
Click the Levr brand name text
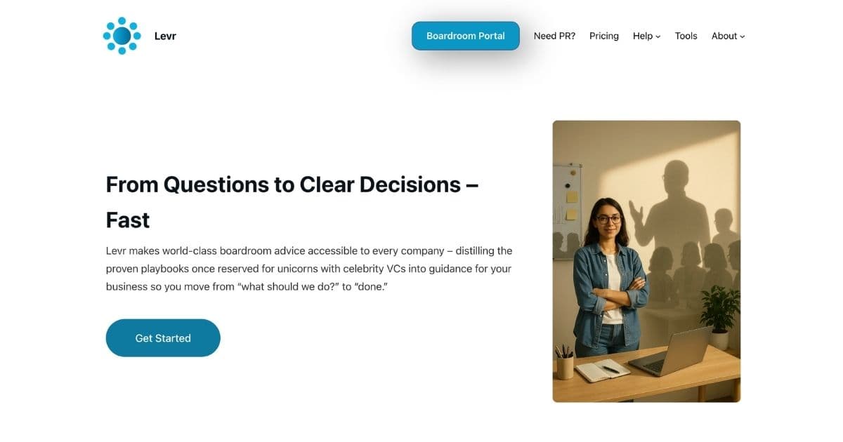165,36
